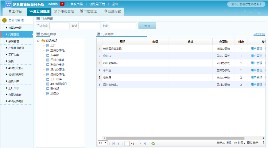This screenshot has height=148, width=268.
Task: Click the department icon beside 财务部
Action: [48, 88]
